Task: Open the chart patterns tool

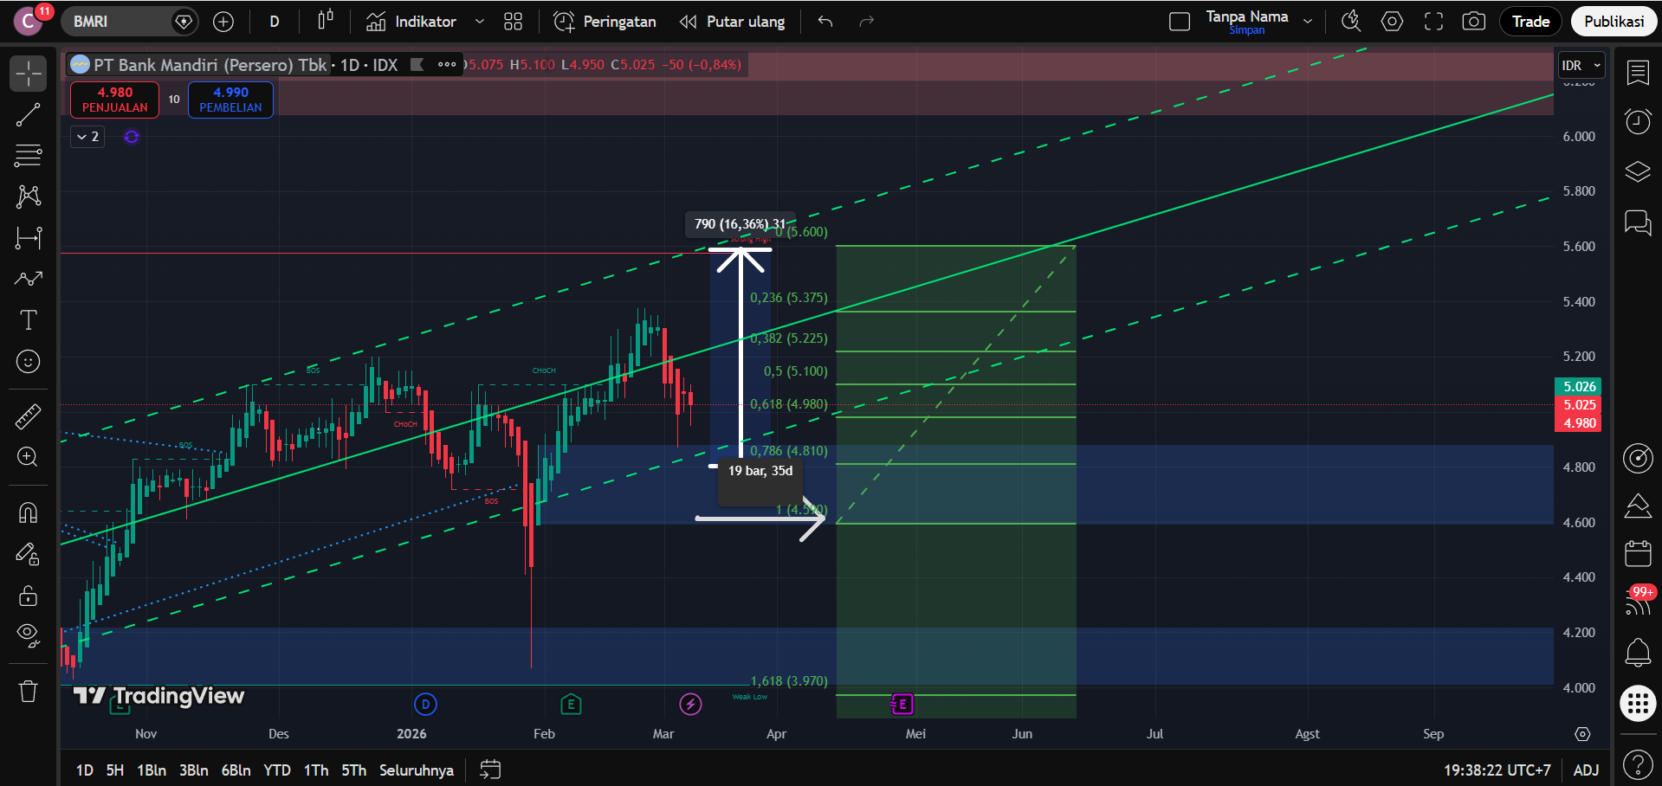Action: tap(29, 196)
